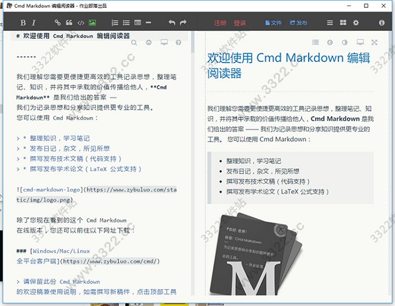Redo the last undone edit
Screen dimensions: 395x306
pyautogui.click(x=183, y=23)
